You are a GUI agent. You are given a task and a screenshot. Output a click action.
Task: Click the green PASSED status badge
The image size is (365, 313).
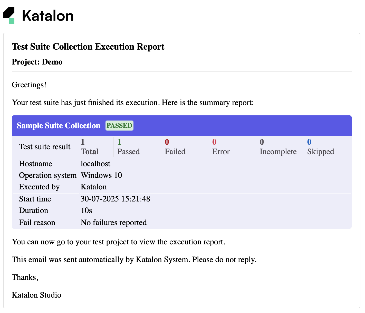point(119,125)
